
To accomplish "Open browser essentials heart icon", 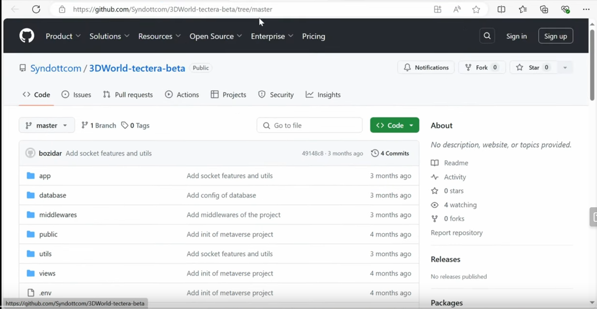I will tap(565, 9).
